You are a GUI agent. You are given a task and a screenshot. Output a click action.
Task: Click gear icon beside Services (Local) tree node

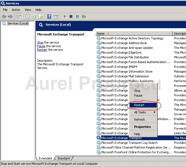4,23
